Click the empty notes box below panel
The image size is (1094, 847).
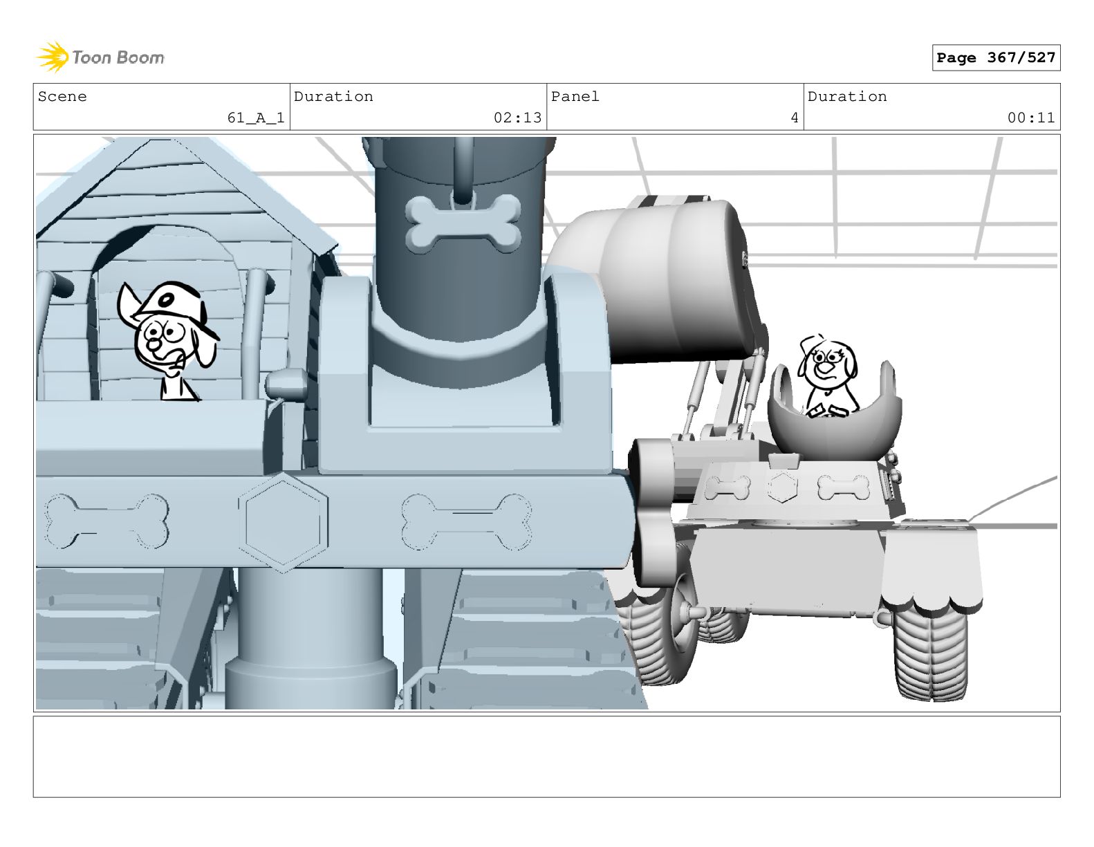pos(546,756)
